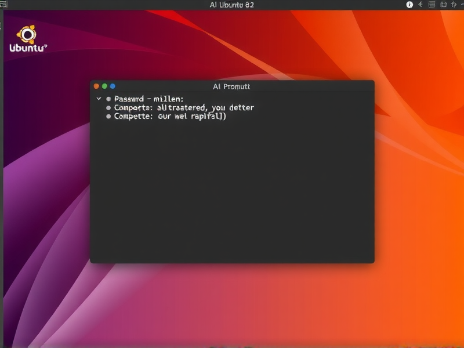
Task: Collapse the chevron beside the Password entry
Action: pos(99,97)
